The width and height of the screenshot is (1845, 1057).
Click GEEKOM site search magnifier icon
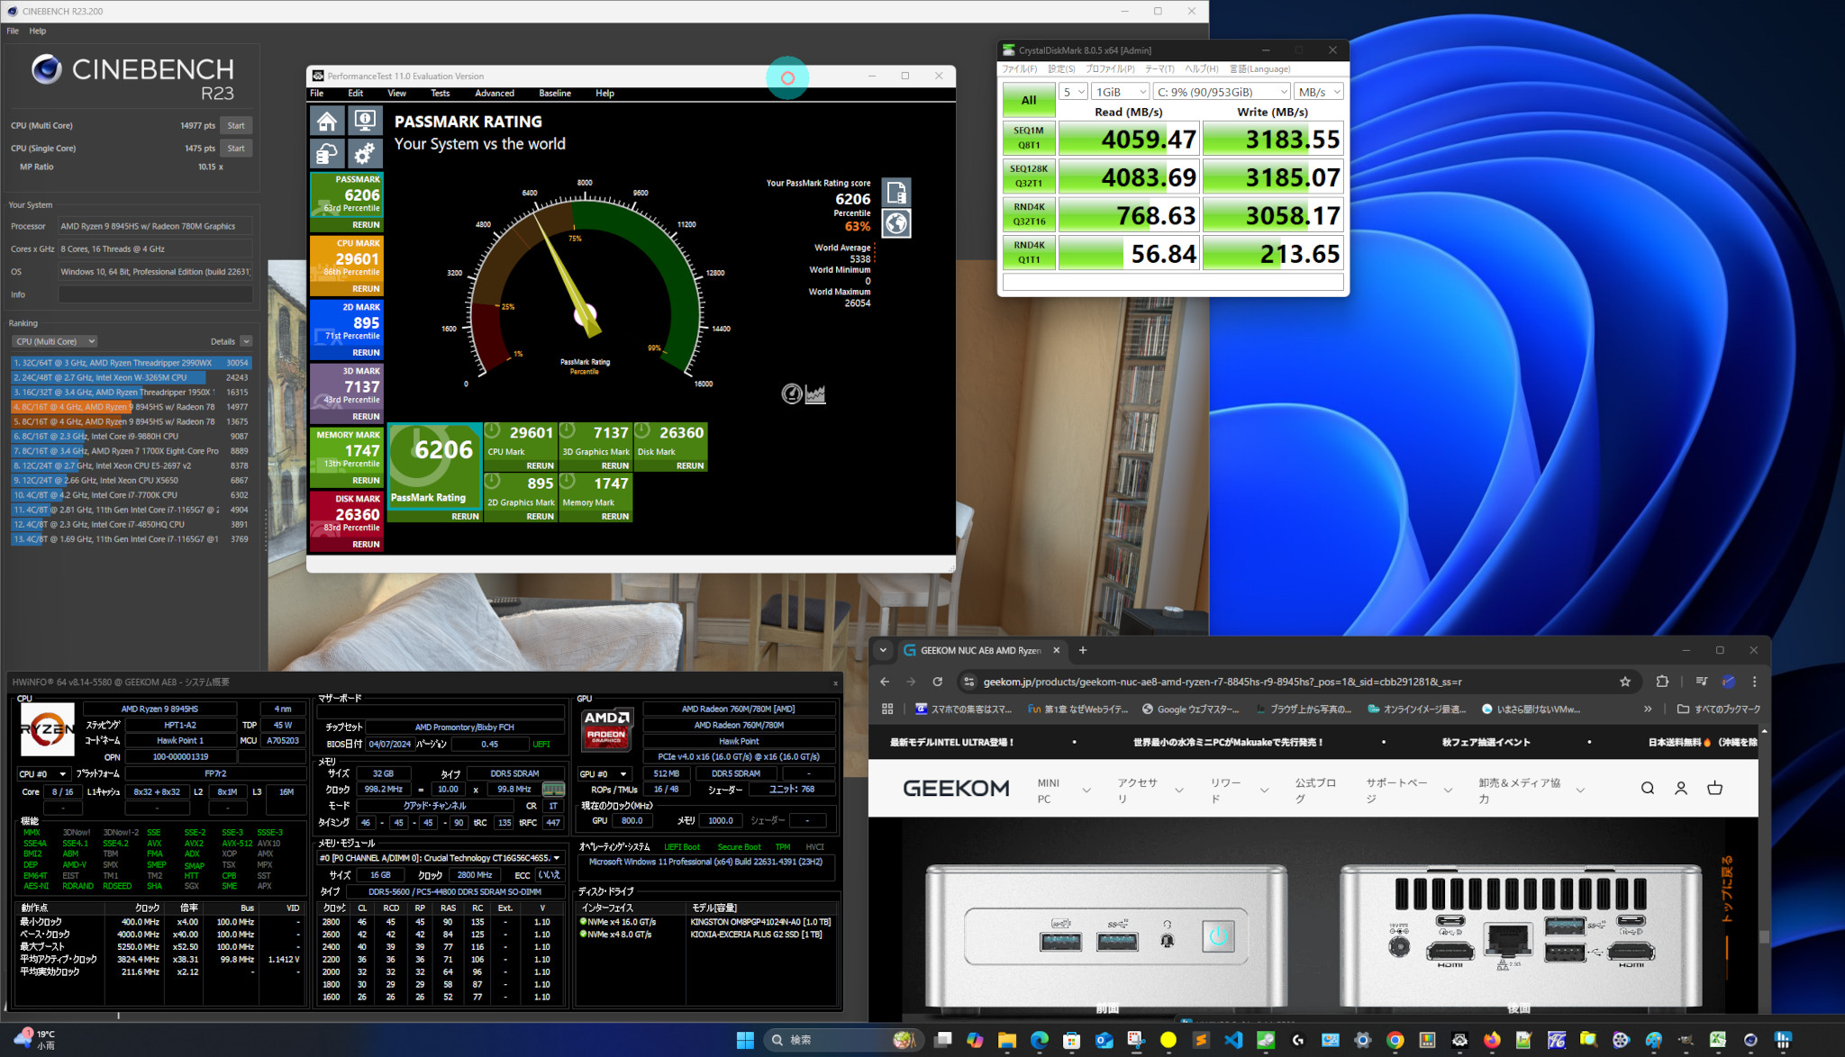[x=1648, y=788]
